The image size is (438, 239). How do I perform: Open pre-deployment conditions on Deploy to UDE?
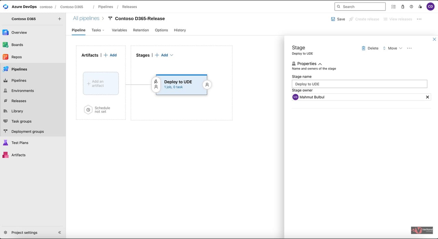pos(156,84)
